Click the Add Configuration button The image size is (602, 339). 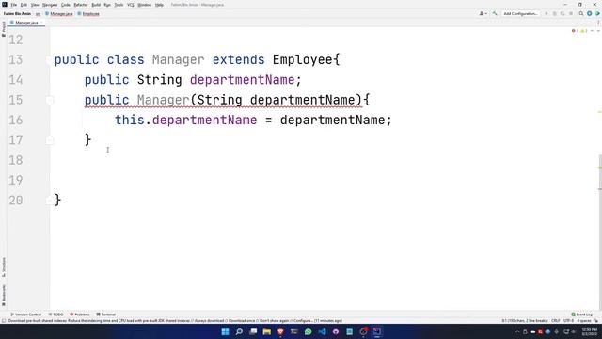[x=520, y=13]
